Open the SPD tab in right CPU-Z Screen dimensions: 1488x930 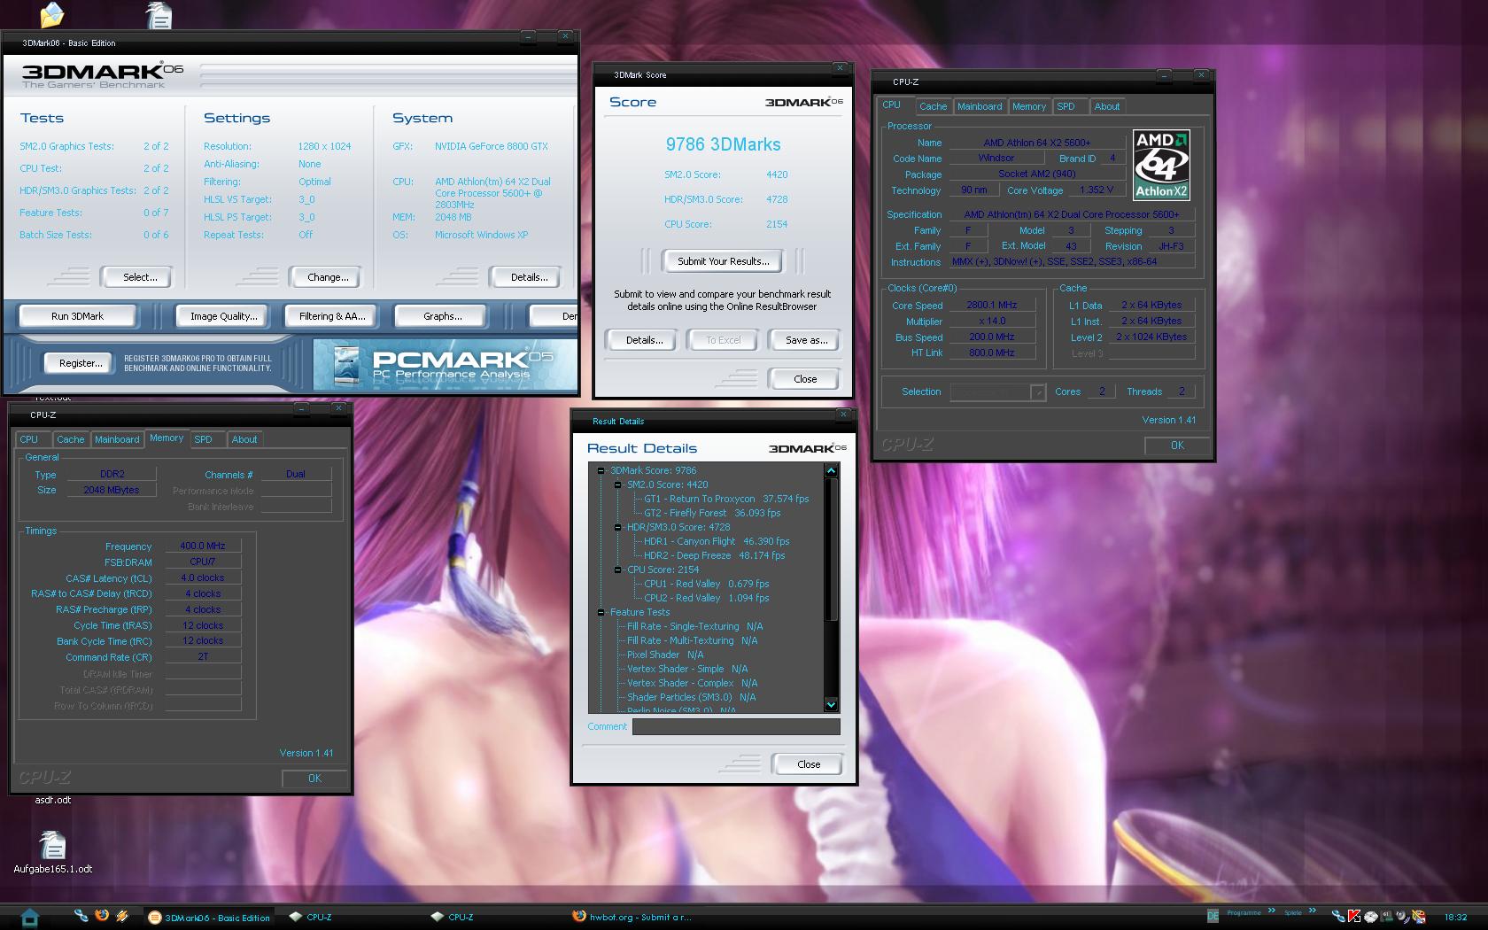point(1066,106)
